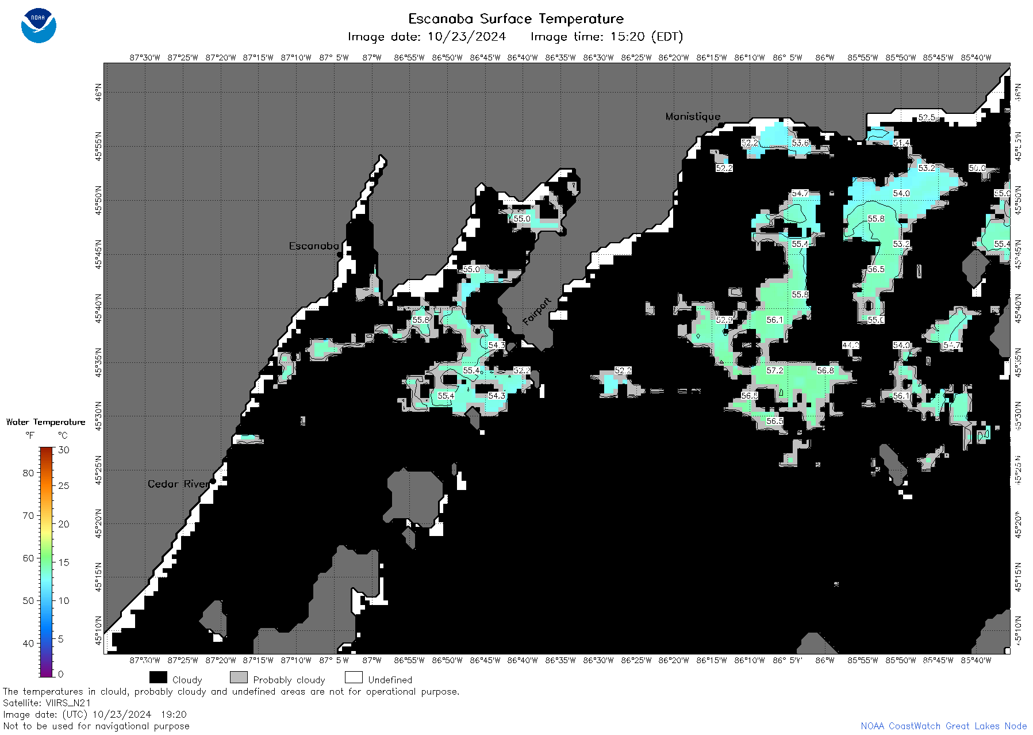
Task: Click the Fairport label on the peninsula
Action: click(x=537, y=311)
